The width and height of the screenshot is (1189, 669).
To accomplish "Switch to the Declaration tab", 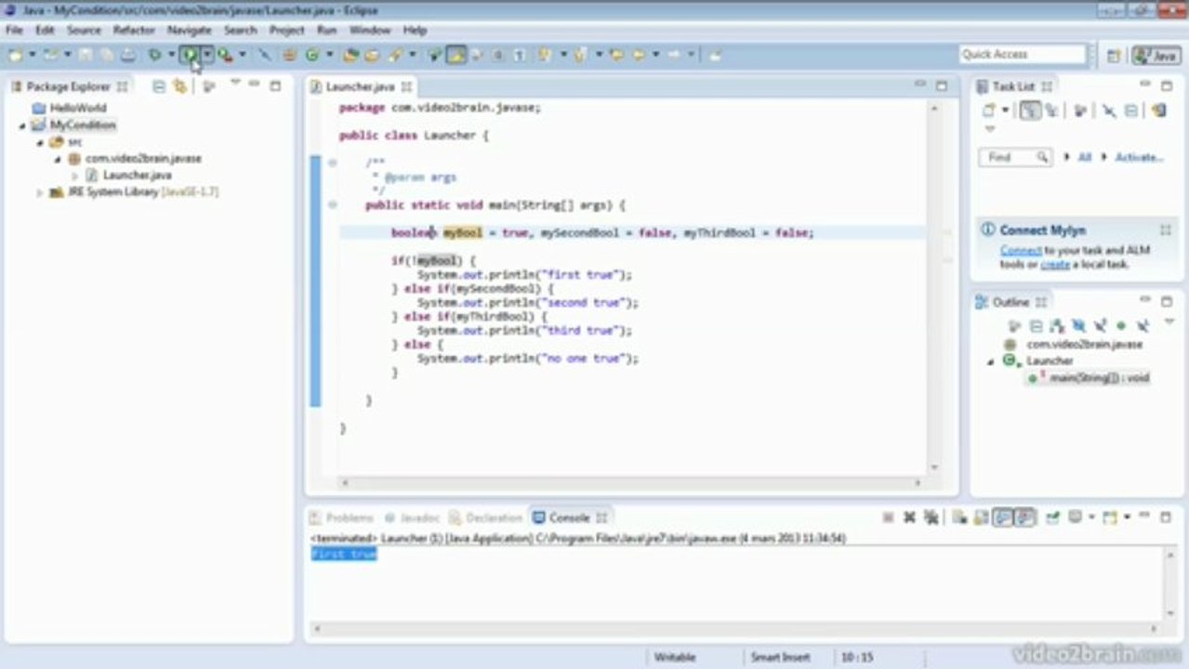I will coord(486,518).
